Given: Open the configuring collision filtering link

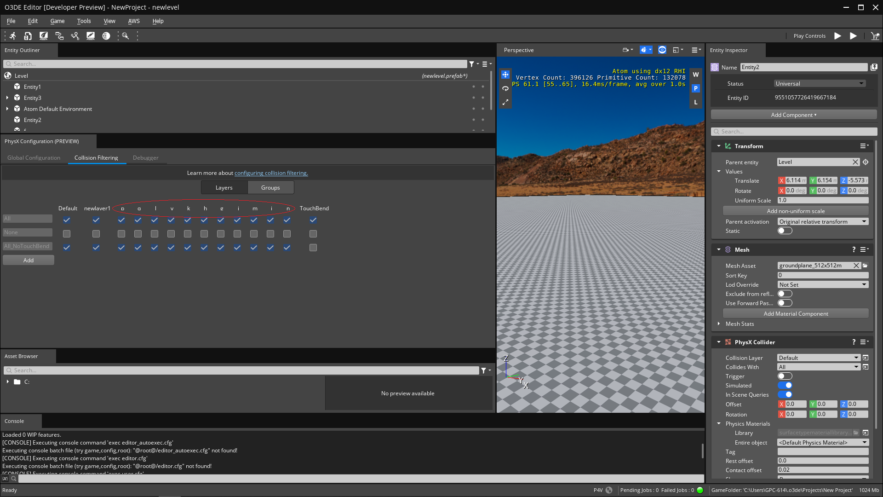Looking at the screenshot, I should pos(271,173).
